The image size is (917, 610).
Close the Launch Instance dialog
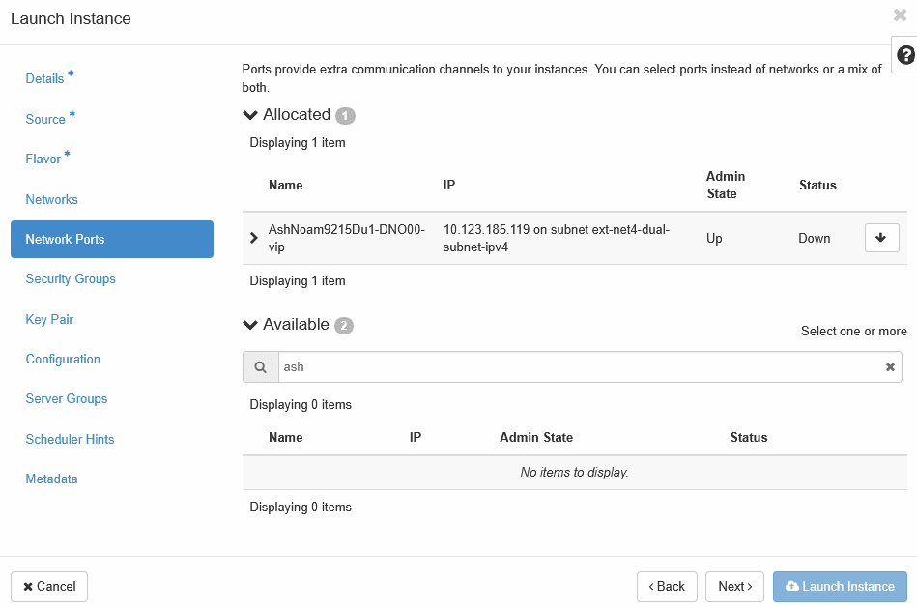pyautogui.click(x=900, y=15)
